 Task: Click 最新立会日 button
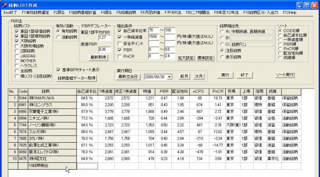point(128,77)
